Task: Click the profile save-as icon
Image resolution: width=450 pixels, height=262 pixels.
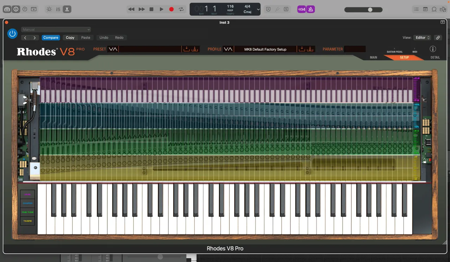Action: (x=310, y=49)
